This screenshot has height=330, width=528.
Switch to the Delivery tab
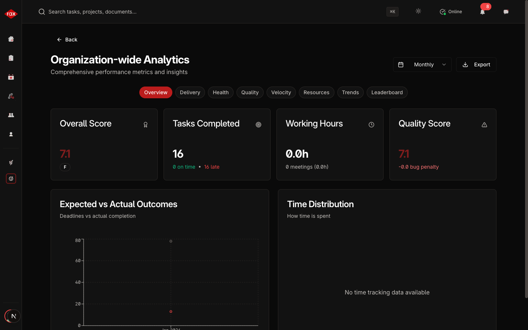tap(190, 92)
